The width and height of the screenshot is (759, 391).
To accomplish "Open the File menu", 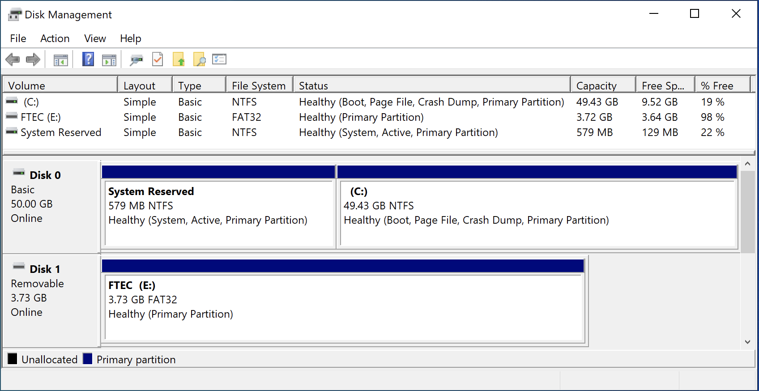I will pyautogui.click(x=18, y=38).
